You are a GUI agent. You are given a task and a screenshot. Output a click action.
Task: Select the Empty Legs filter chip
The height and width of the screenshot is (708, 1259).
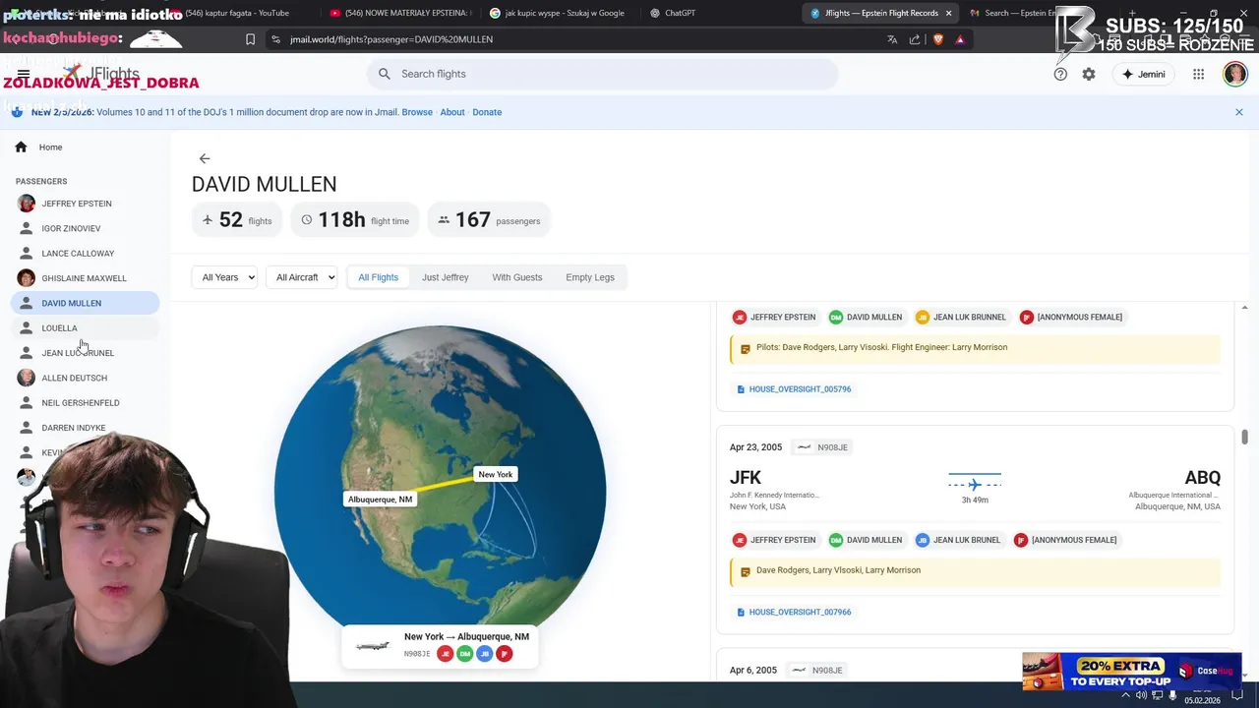click(x=590, y=277)
